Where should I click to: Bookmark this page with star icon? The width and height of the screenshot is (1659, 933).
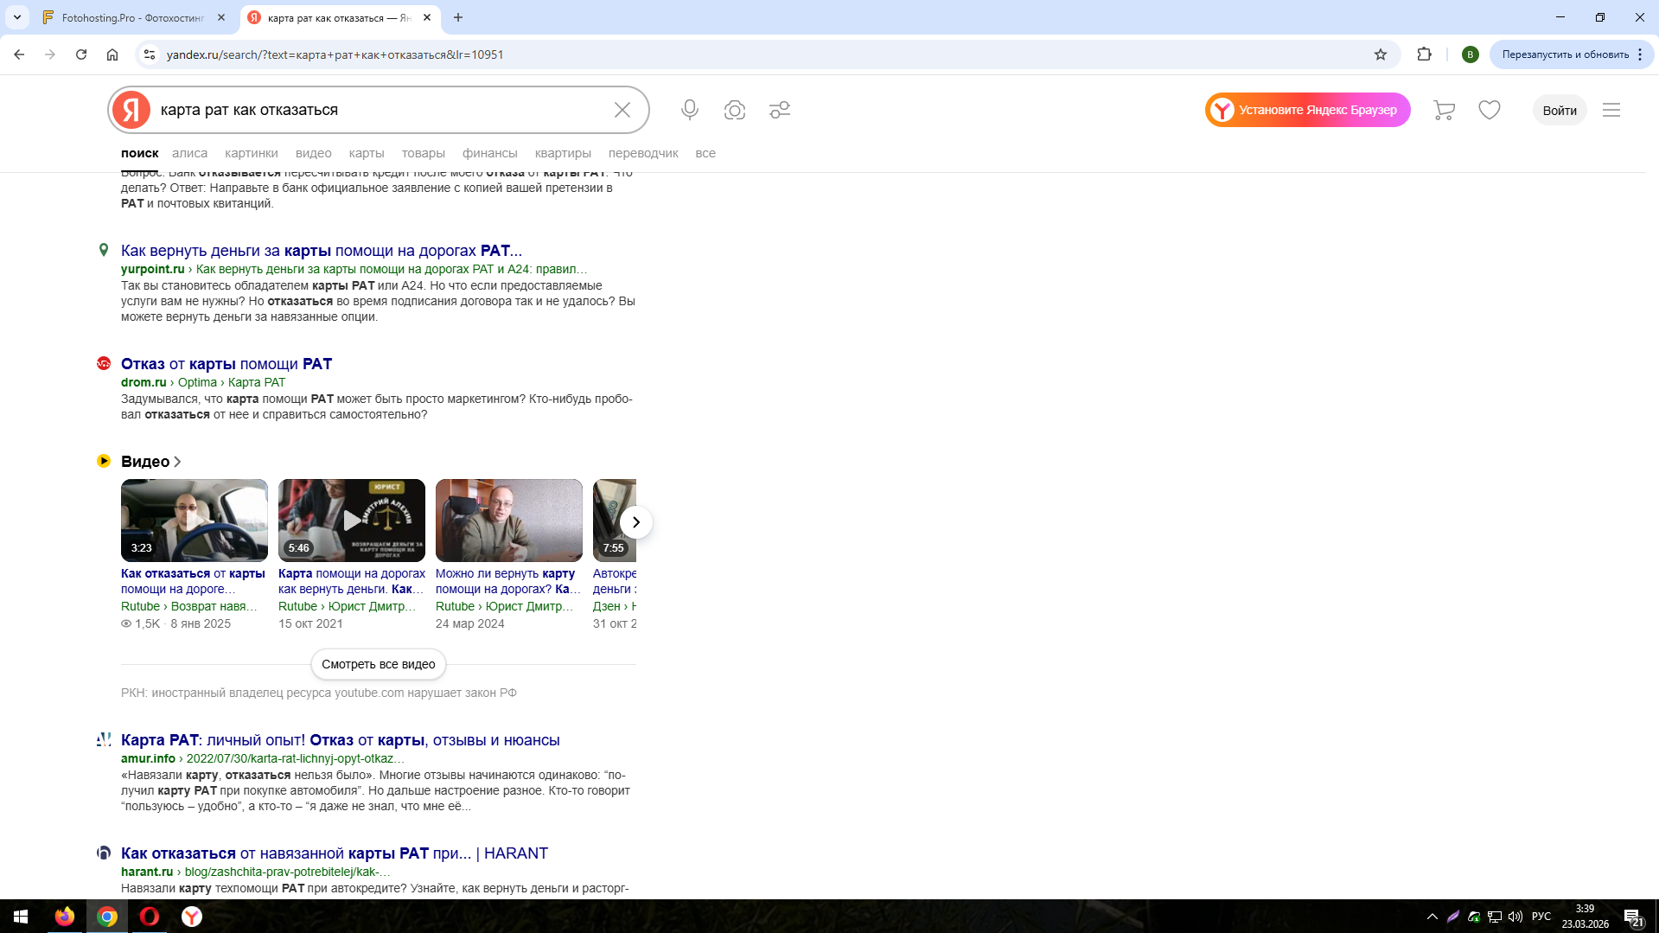1381,54
